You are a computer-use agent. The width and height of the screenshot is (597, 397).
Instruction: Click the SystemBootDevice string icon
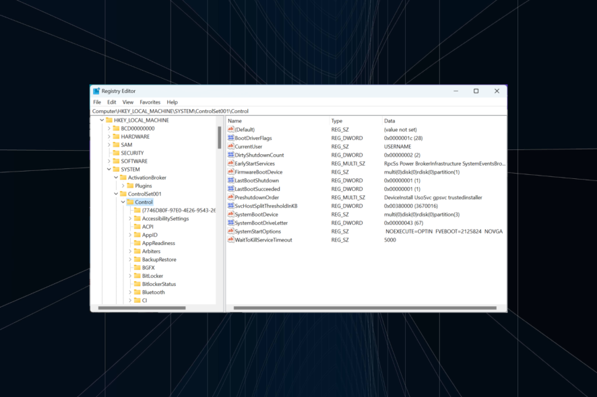tap(230, 214)
